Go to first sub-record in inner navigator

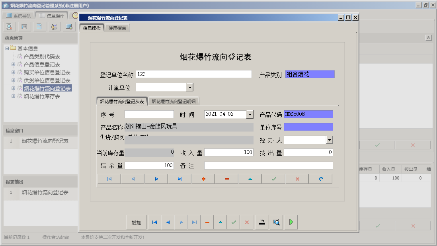point(109,179)
